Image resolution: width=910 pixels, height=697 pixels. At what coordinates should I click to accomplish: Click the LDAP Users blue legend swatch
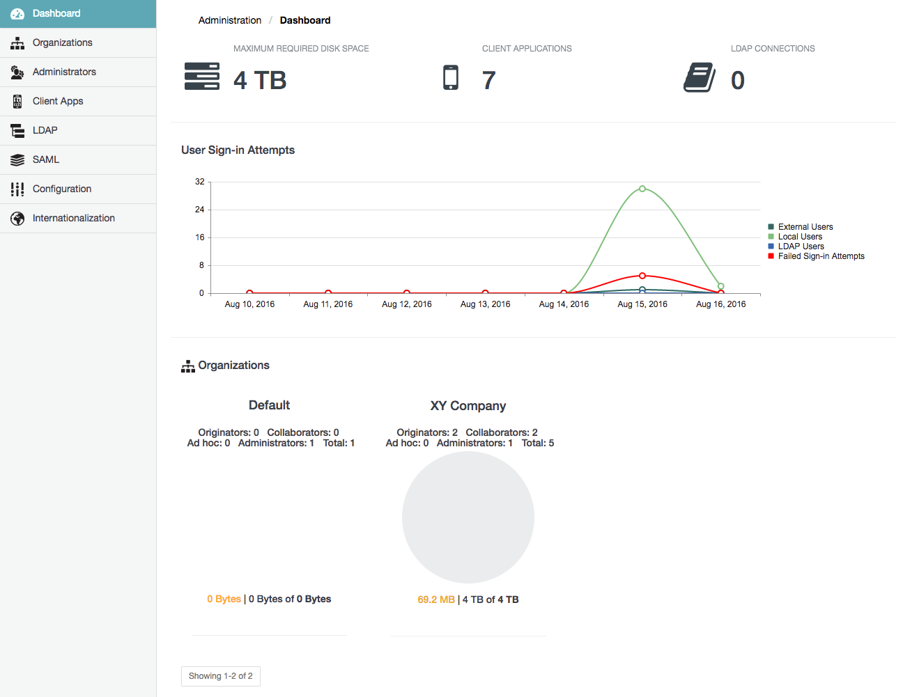pos(771,246)
